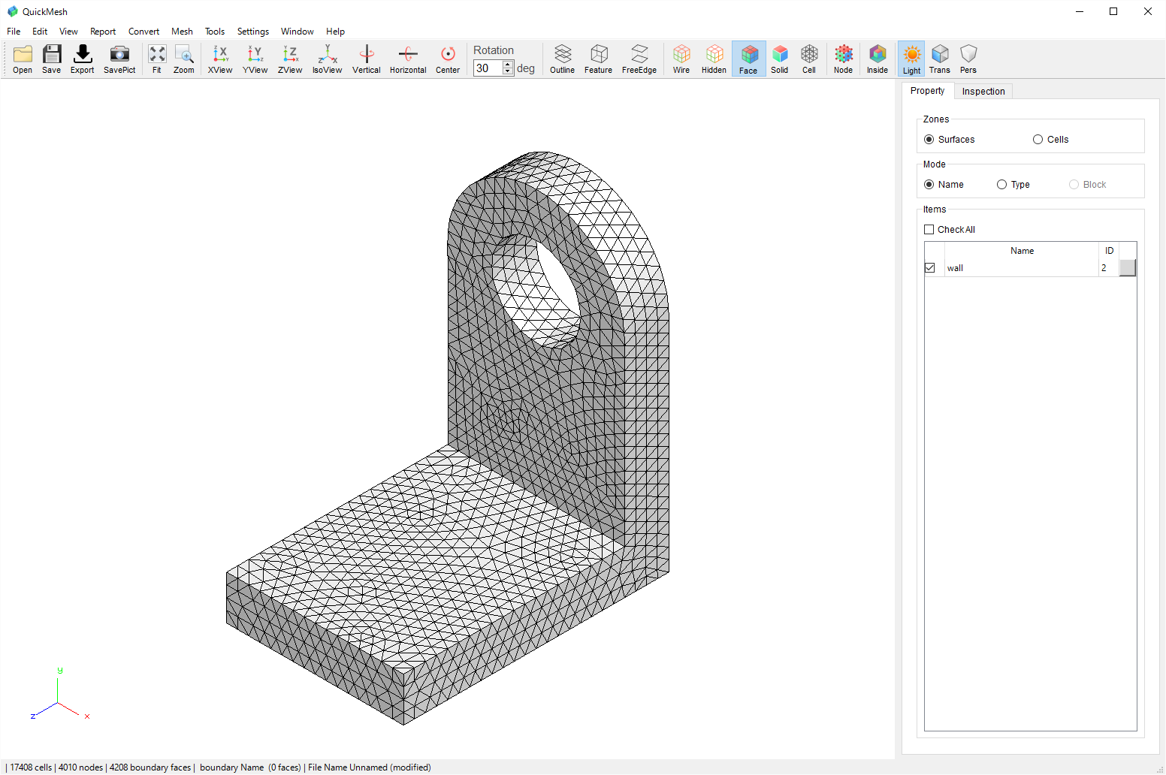The image size is (1166, 775).
Task: Enable the Wire display mode
Action: [681, 59]
